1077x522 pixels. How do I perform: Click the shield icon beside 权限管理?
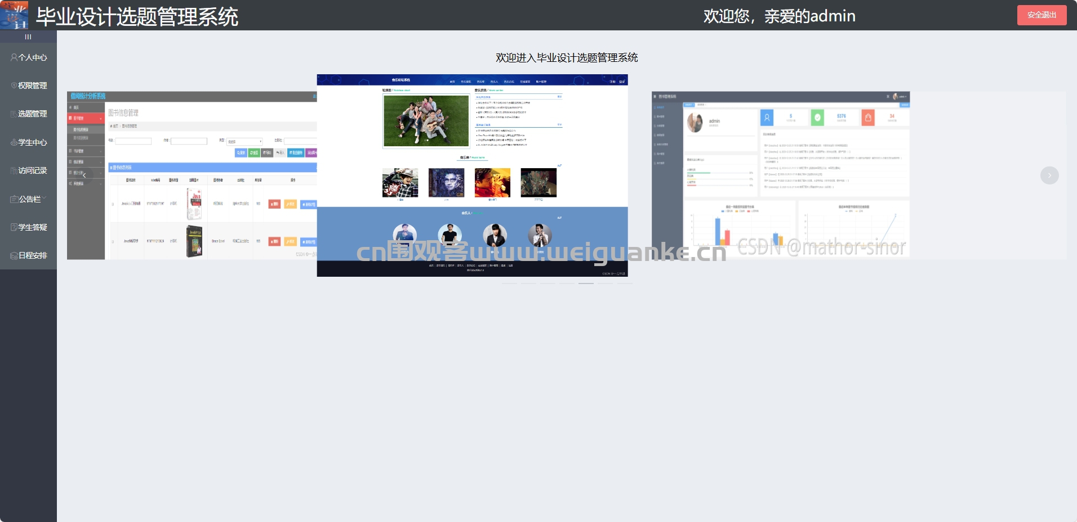point(14,85)
